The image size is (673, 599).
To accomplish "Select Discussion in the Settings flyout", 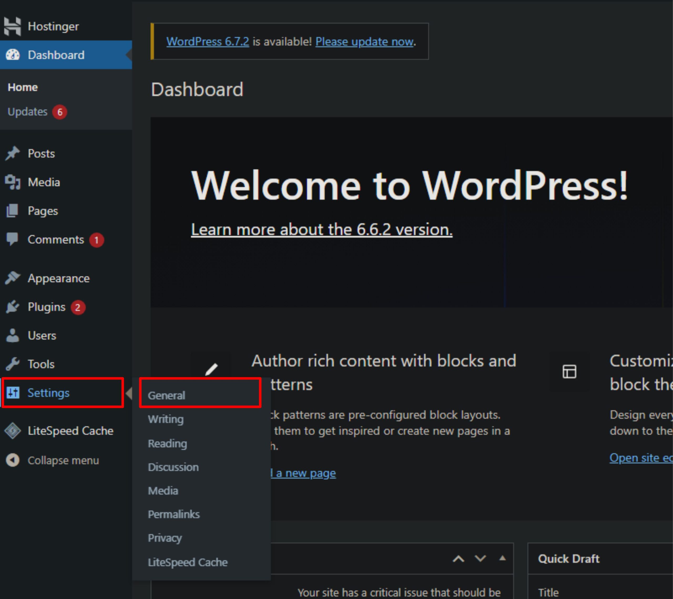I will 201,467.
